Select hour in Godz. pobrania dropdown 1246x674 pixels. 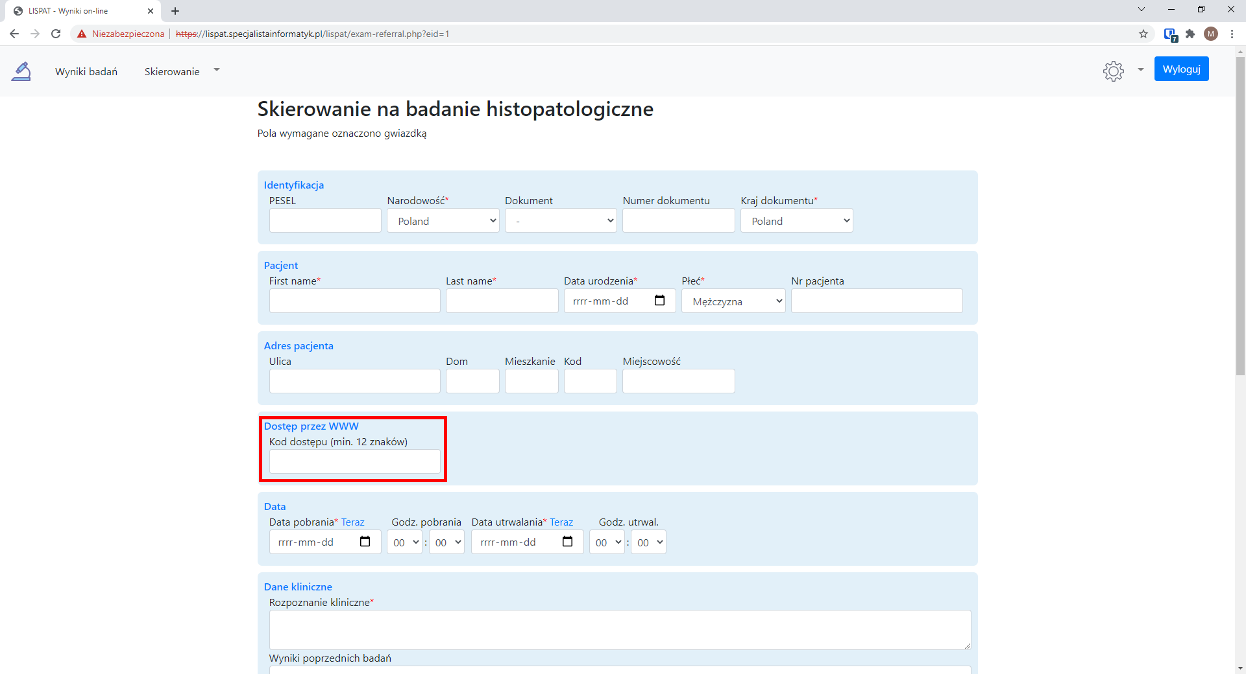(404, 542)
